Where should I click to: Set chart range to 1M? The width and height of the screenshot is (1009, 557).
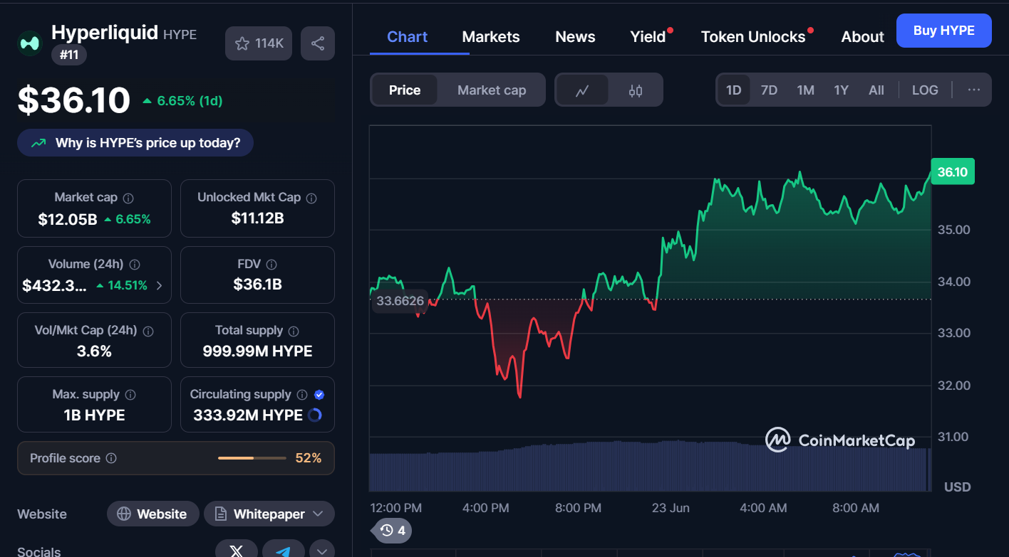[x=805, y=90]
